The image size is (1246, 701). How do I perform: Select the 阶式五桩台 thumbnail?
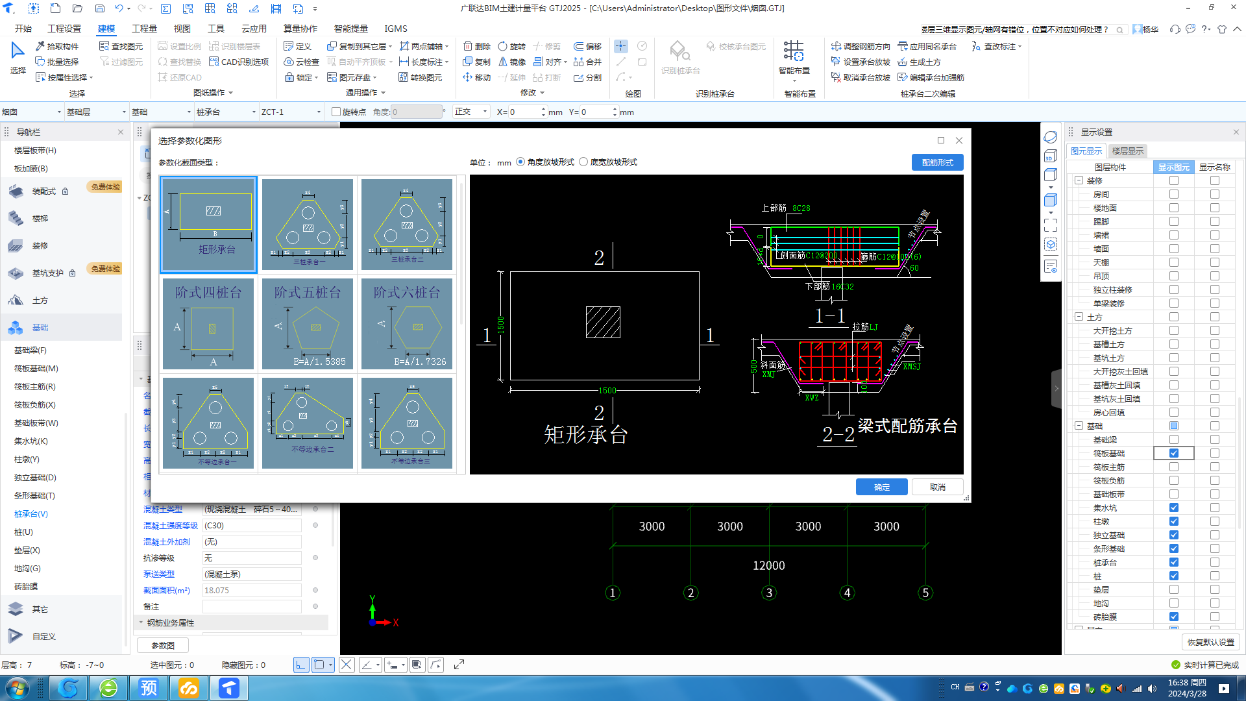pyautogui.click(x=308, y=324)
